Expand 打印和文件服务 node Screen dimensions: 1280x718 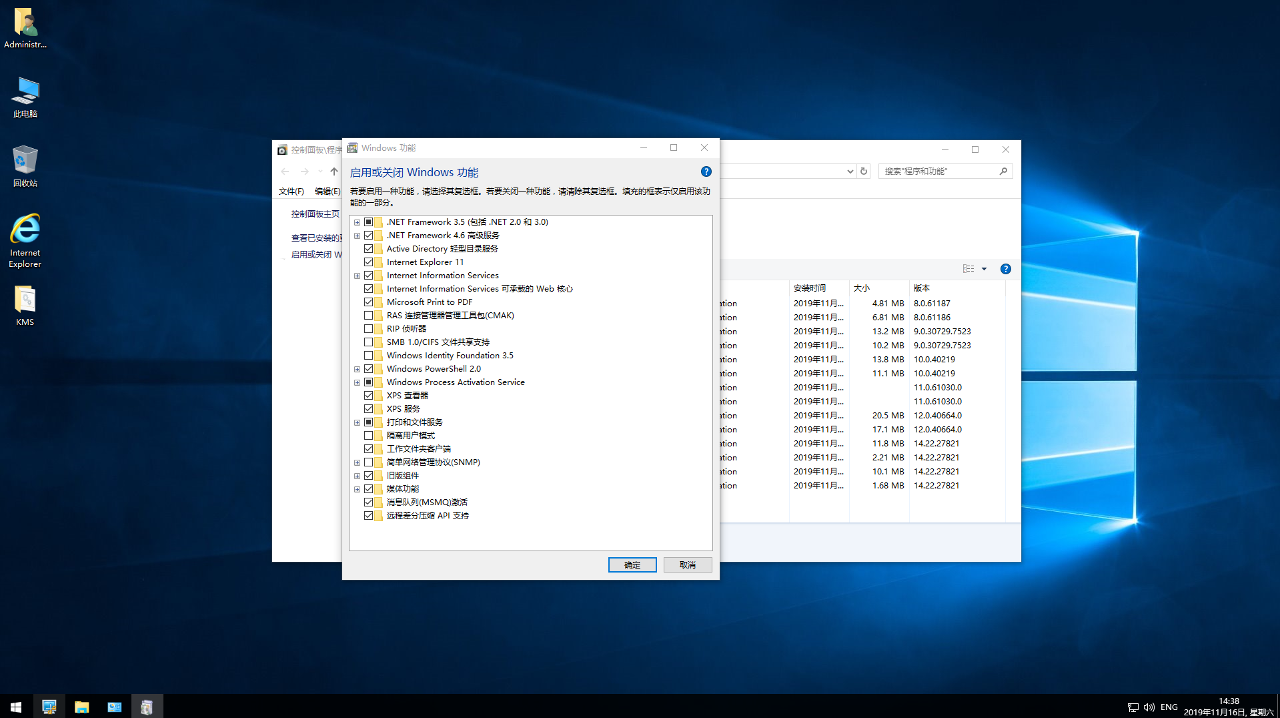point(357,422)
